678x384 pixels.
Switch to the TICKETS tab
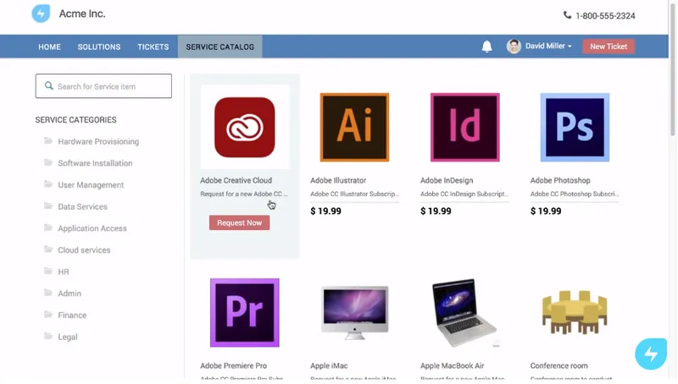(153, 47)
